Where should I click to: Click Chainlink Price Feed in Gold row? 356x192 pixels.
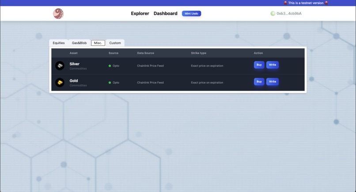tap(150, 83)
